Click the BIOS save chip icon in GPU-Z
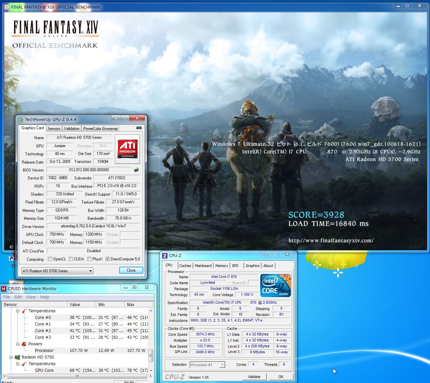 [x=136, y=170]
